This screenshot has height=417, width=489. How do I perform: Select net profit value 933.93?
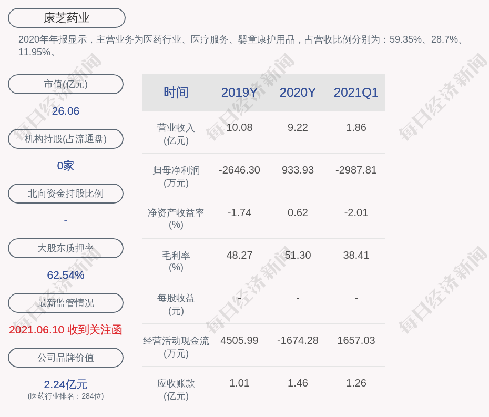(298, 170)
